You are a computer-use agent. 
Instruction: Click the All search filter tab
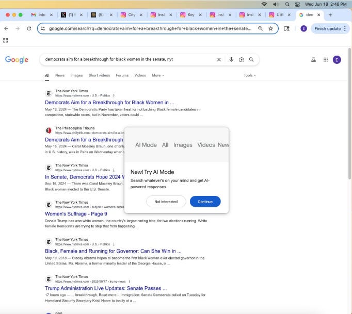coord(47,76)
